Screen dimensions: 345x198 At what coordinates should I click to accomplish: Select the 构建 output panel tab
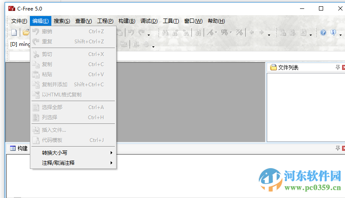click(x=19, y=148)
